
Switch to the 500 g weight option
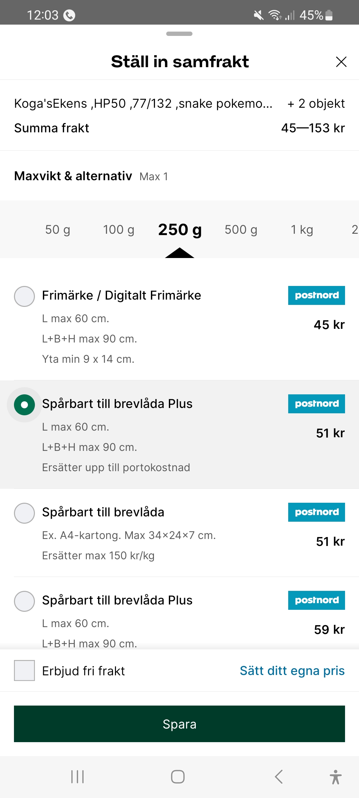[x=241, y=230]
